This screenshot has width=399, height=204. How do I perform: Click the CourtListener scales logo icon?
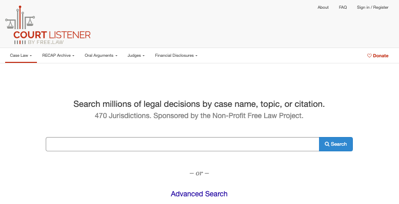tap(20, 17)
